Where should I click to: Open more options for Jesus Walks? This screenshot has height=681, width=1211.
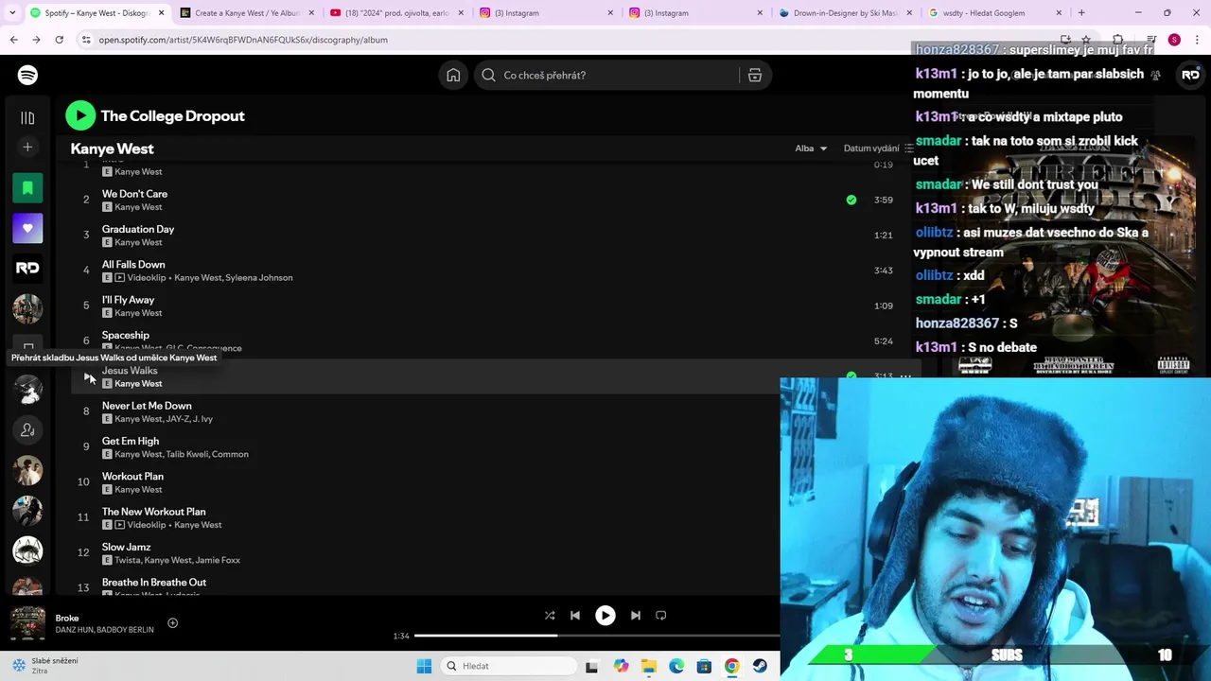[x=905, y=375]
